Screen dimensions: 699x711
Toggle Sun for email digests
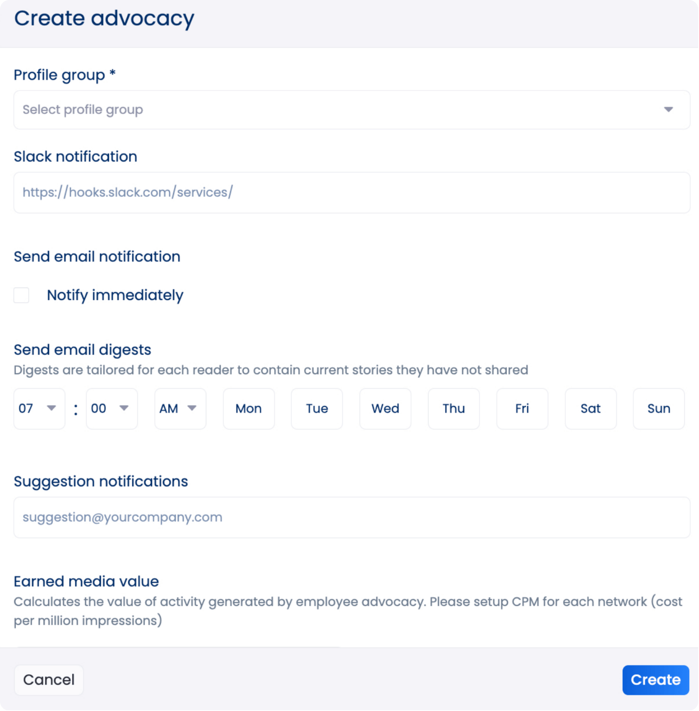pyautogui.click(x=659, y=408)
